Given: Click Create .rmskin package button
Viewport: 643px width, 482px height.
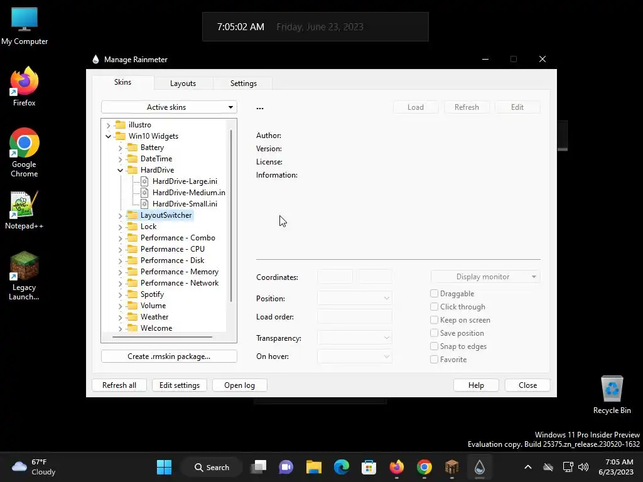Looking at the screenshot, I should [x=169, y=356].
